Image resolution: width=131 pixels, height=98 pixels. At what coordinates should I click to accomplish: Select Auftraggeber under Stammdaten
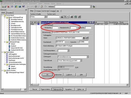coord(13,54)
